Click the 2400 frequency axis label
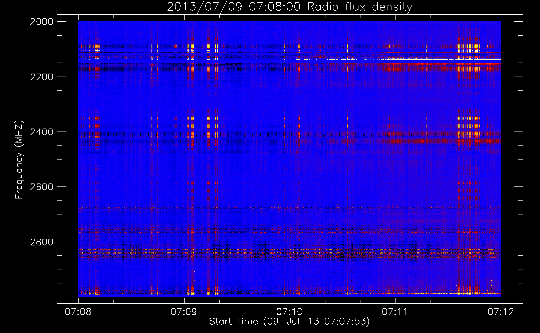This screenshot has width=540, height=333. coord(42,132)
